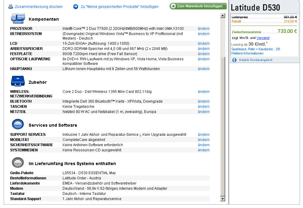Screen dimensions: 303x208
Task: Click the Netzteil 90 W AC description
Action: click(109, 112)
